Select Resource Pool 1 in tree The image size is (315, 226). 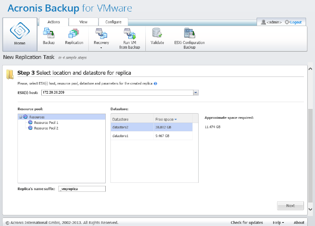point(46,123)
